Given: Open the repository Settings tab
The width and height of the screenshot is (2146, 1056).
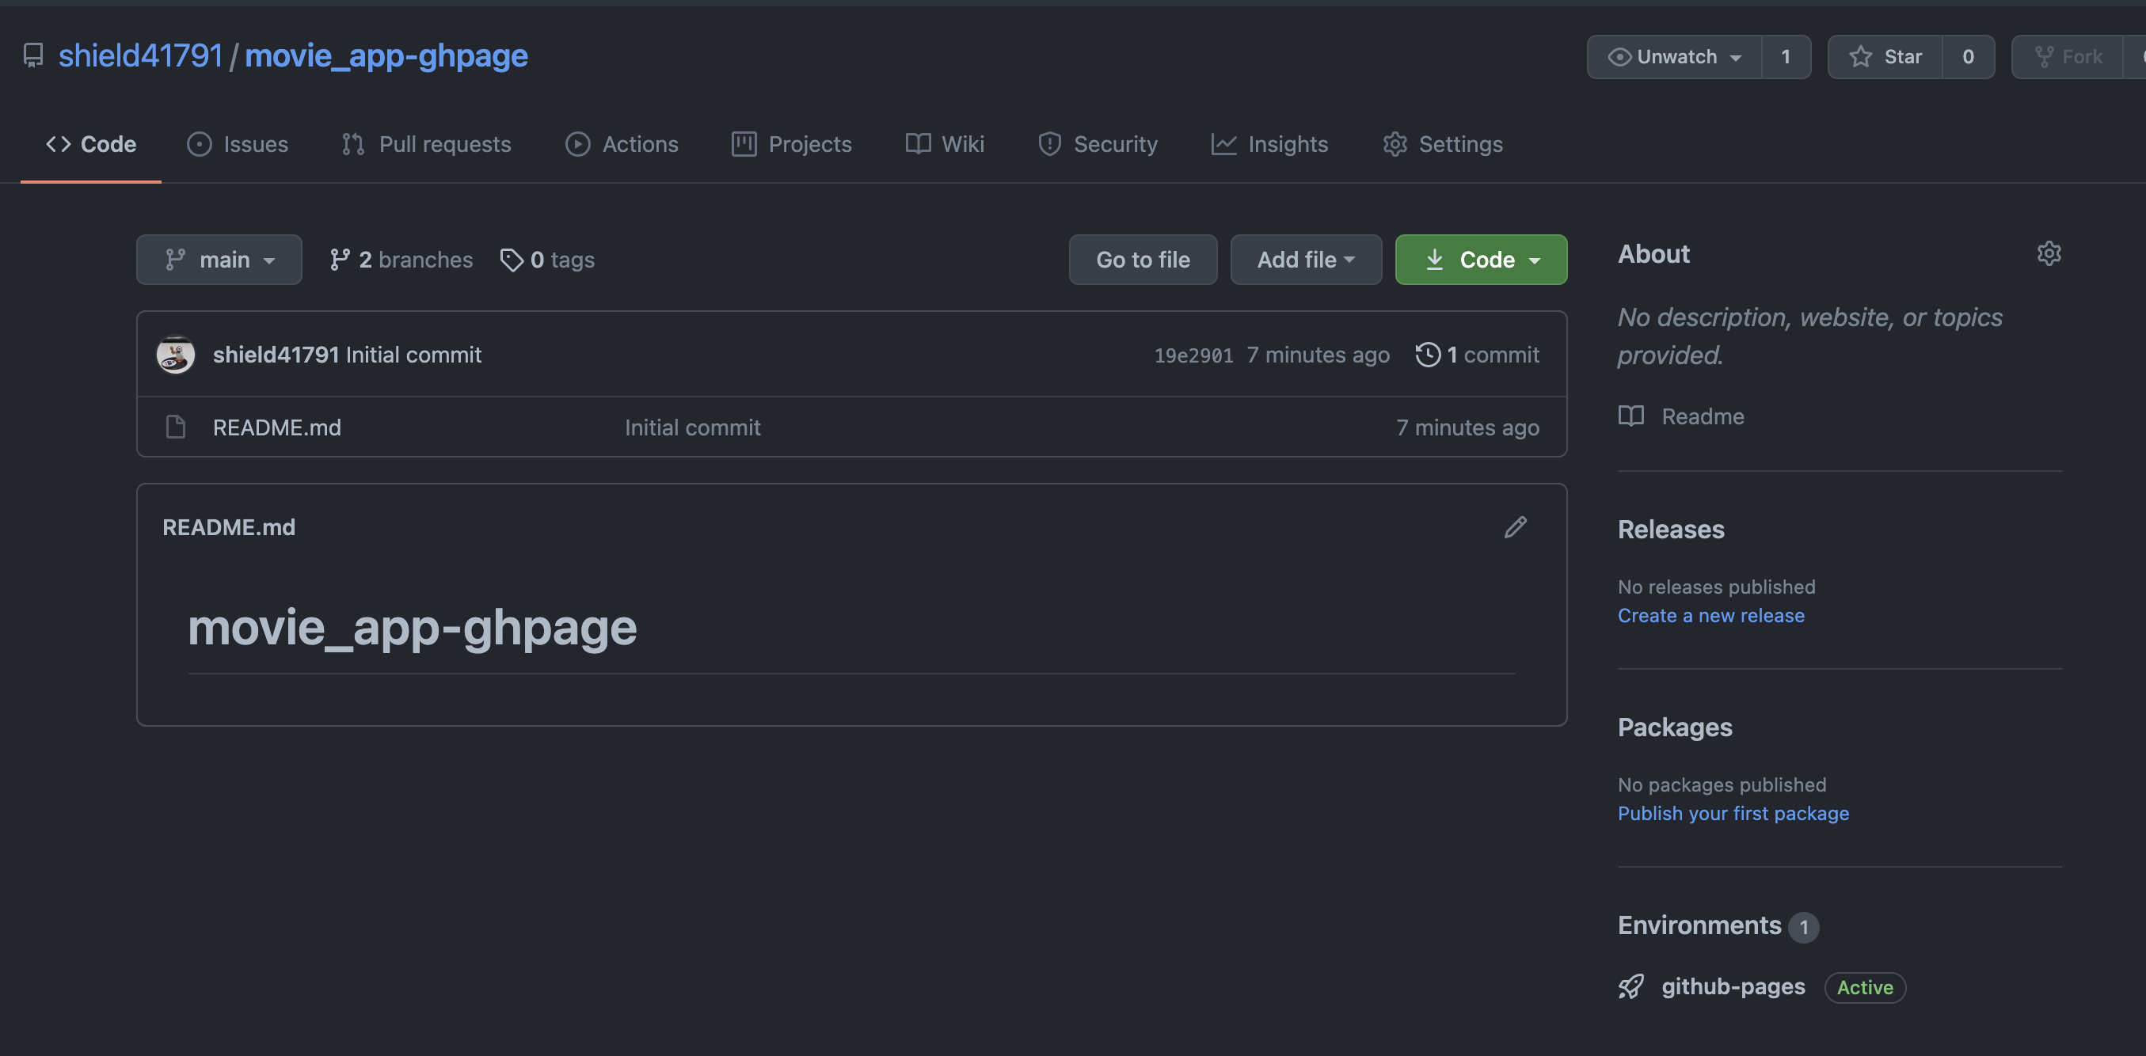Looking at the screenshot, I should [1443, 144].
